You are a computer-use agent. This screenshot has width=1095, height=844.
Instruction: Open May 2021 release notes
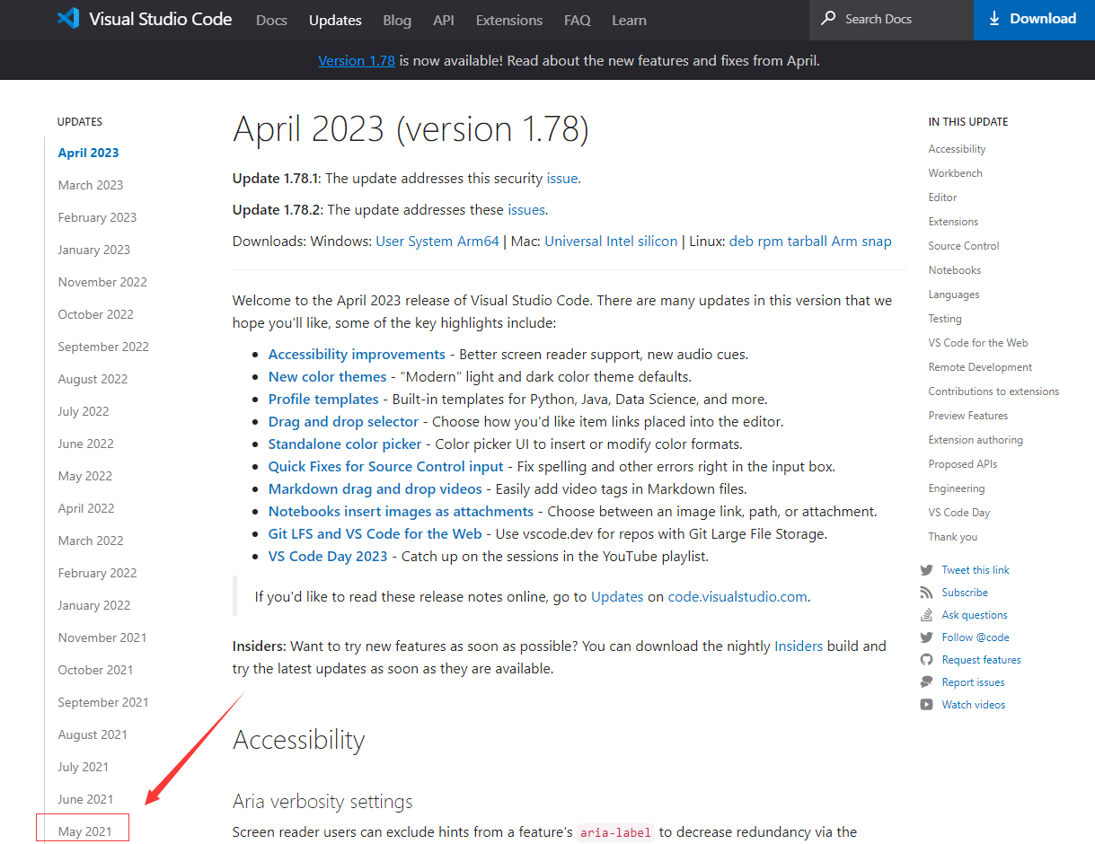pos(85,831)
